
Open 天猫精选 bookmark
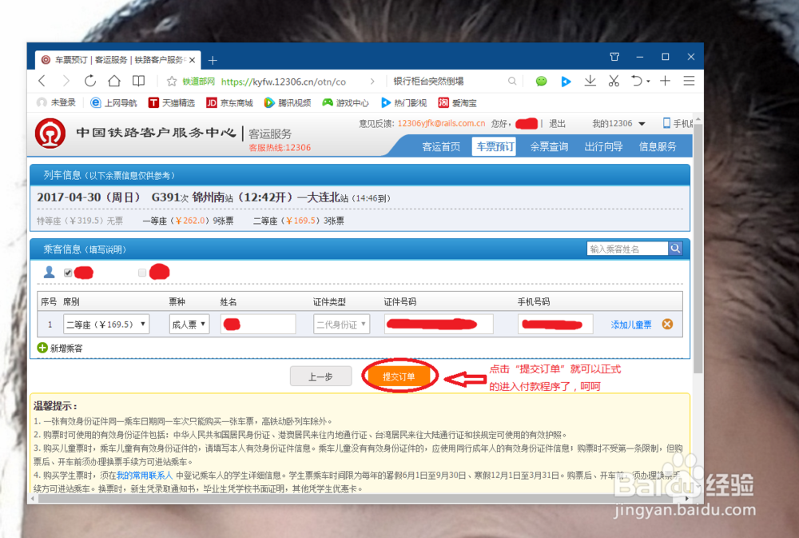(172, 102)
